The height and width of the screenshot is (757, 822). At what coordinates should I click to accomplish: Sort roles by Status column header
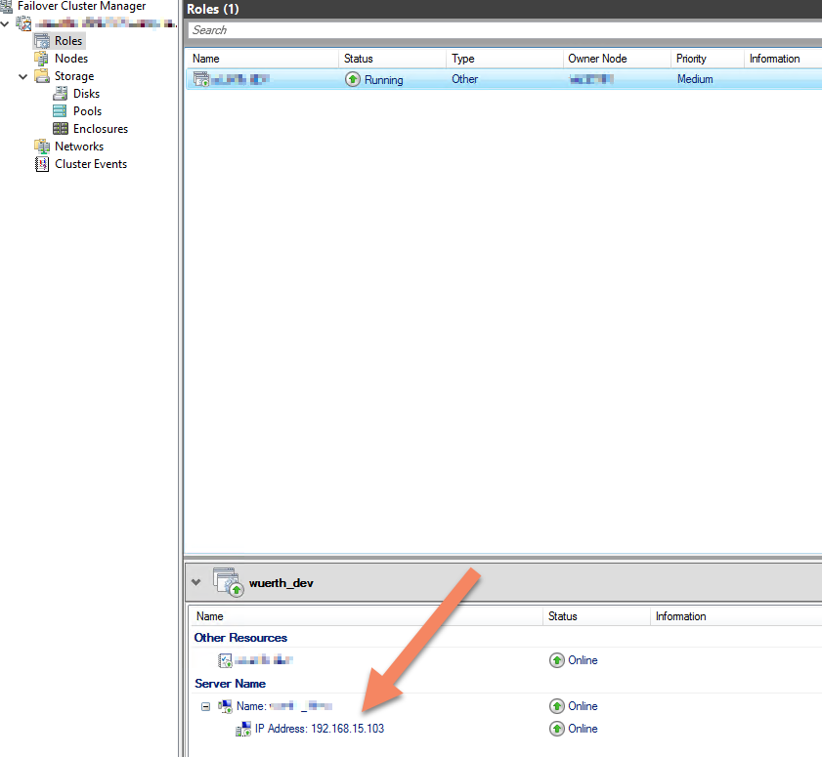pos(391,59)
